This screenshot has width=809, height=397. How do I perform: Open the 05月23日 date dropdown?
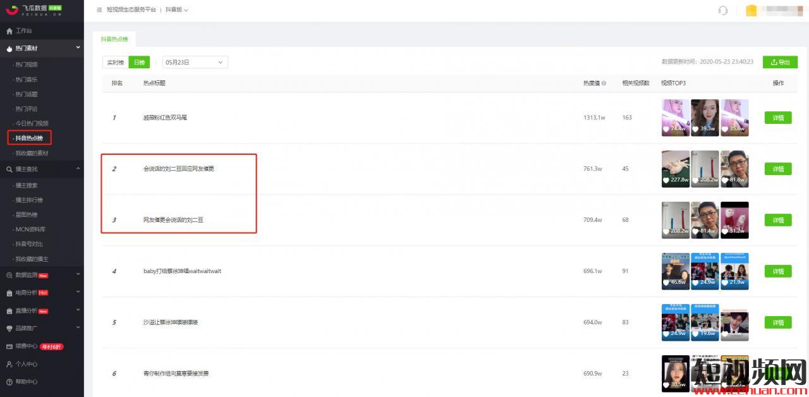coord(195,63)
